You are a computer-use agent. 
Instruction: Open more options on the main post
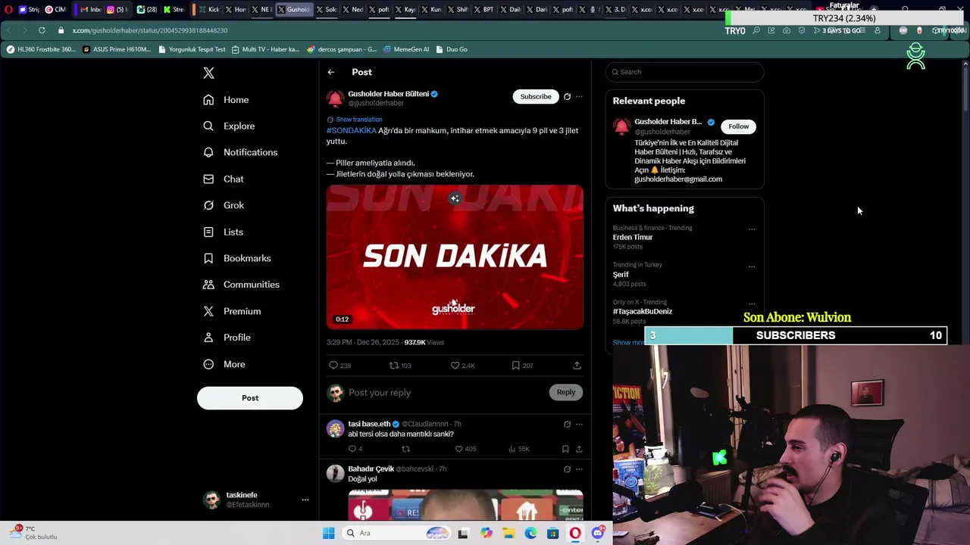[x=579, y=97]
